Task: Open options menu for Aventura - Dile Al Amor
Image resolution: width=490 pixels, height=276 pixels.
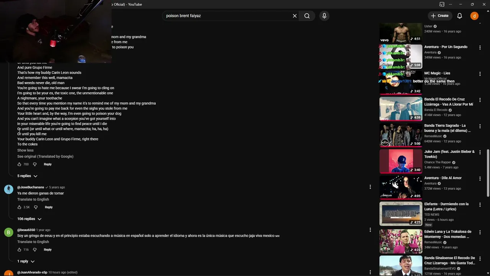Action: point(480,179)
